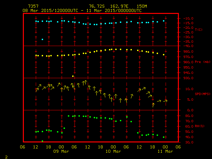Screen dimensions: 212x159
Task: Click the -40.0 temperature tick label
Action: [x=187, y=46]
